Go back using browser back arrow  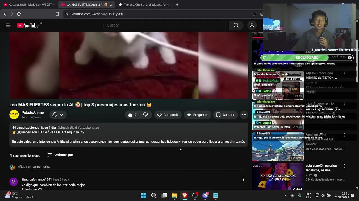(x=5, y=14)
